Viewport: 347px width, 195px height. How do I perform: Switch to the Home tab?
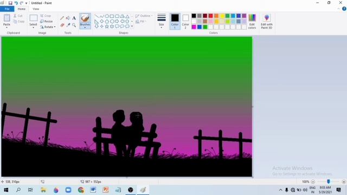tap(22, 9)
